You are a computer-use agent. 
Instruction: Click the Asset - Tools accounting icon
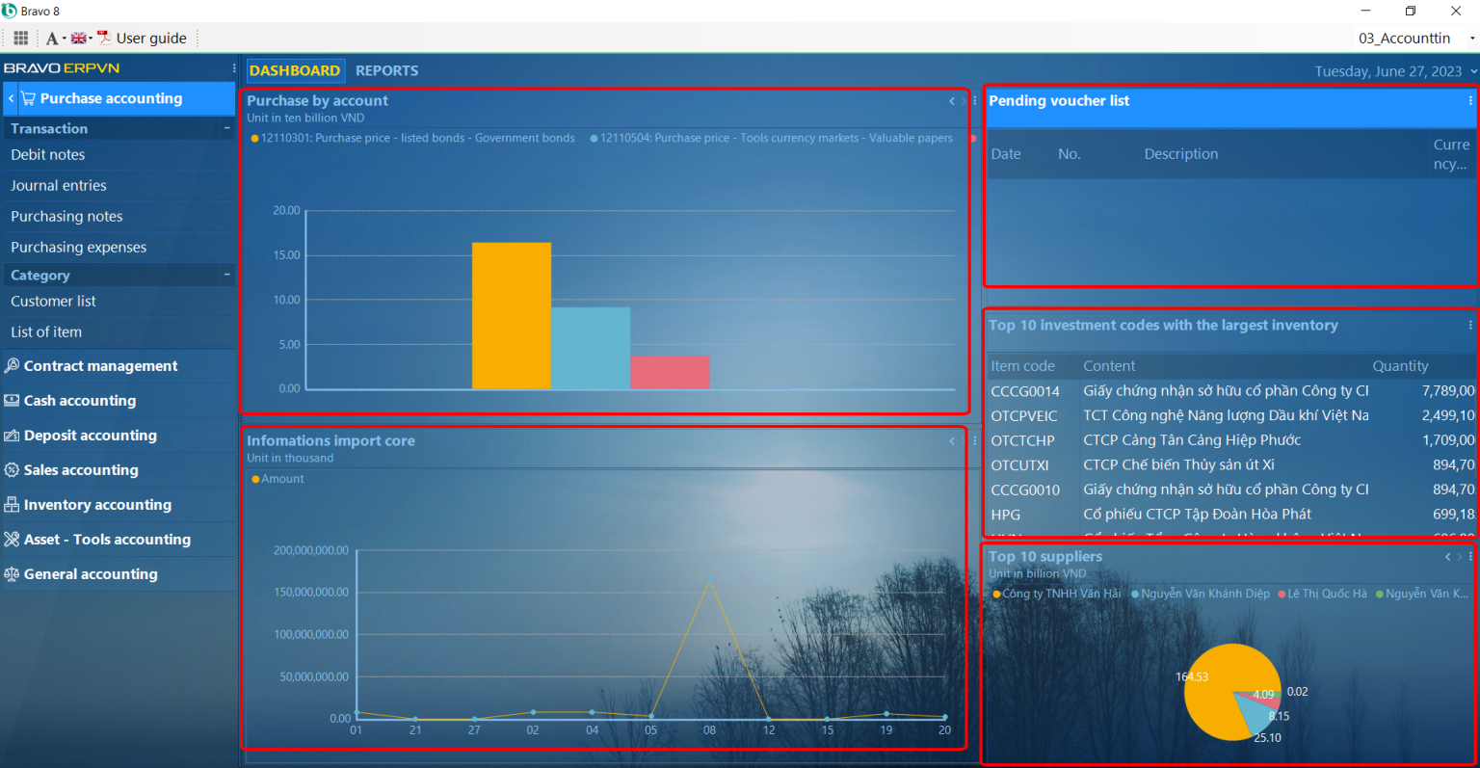(12, 540)
